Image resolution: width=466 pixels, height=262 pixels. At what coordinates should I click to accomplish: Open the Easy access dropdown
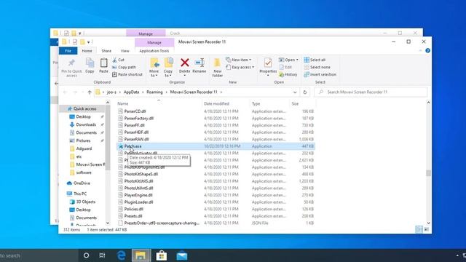240,67
